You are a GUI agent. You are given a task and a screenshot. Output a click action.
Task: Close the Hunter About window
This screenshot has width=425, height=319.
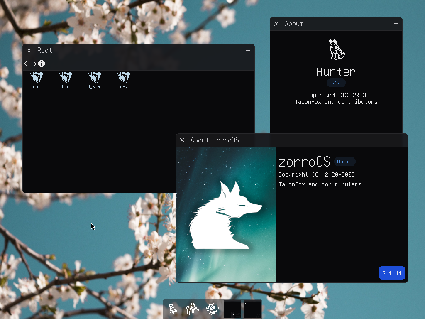point(276,24)
